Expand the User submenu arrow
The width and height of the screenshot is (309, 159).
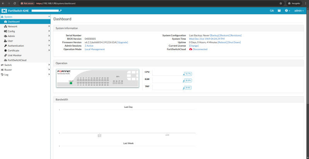pyautogui.click(x=49, y=41)
